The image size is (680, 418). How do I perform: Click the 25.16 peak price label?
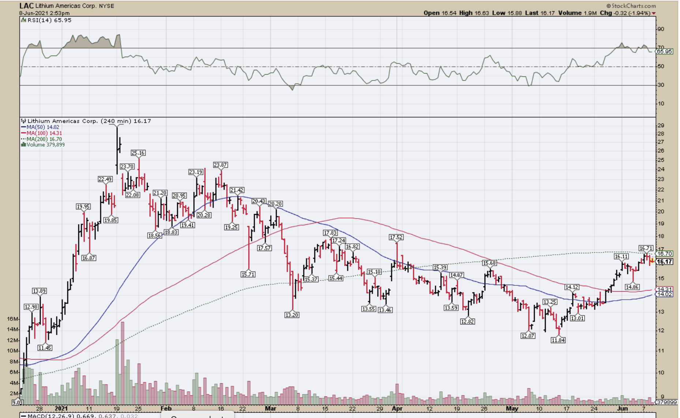tap(138, 153)
